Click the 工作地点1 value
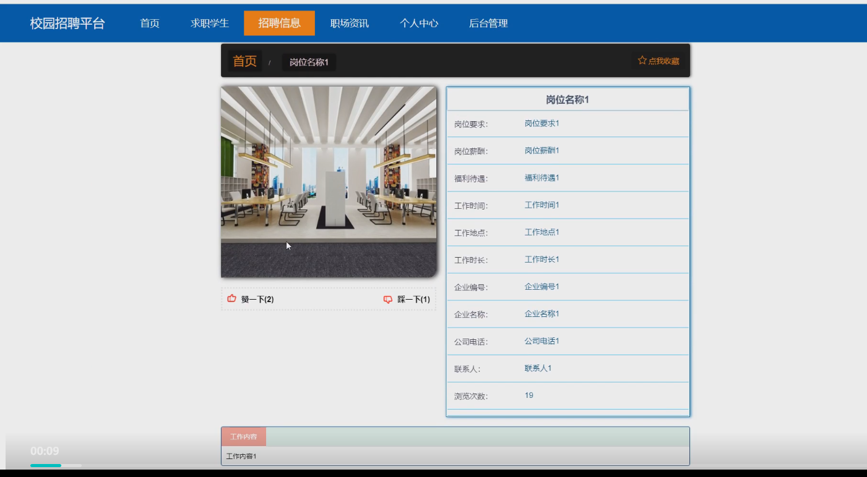 coord(542,232)
